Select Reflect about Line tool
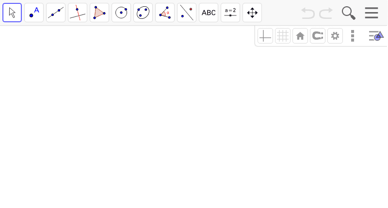Image resolution: width=388 pixels, height=208 pixels. pos(187,13)
